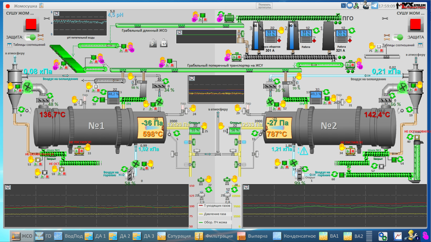The image size is (431, 242).
Task: Click the left table icon for Таблицы соотношений
Action: 9,45
